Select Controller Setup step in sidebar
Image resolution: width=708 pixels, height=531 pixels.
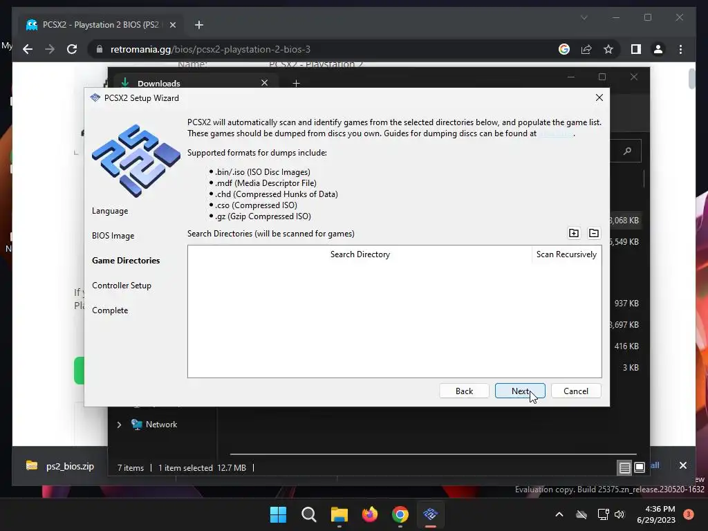122,286
